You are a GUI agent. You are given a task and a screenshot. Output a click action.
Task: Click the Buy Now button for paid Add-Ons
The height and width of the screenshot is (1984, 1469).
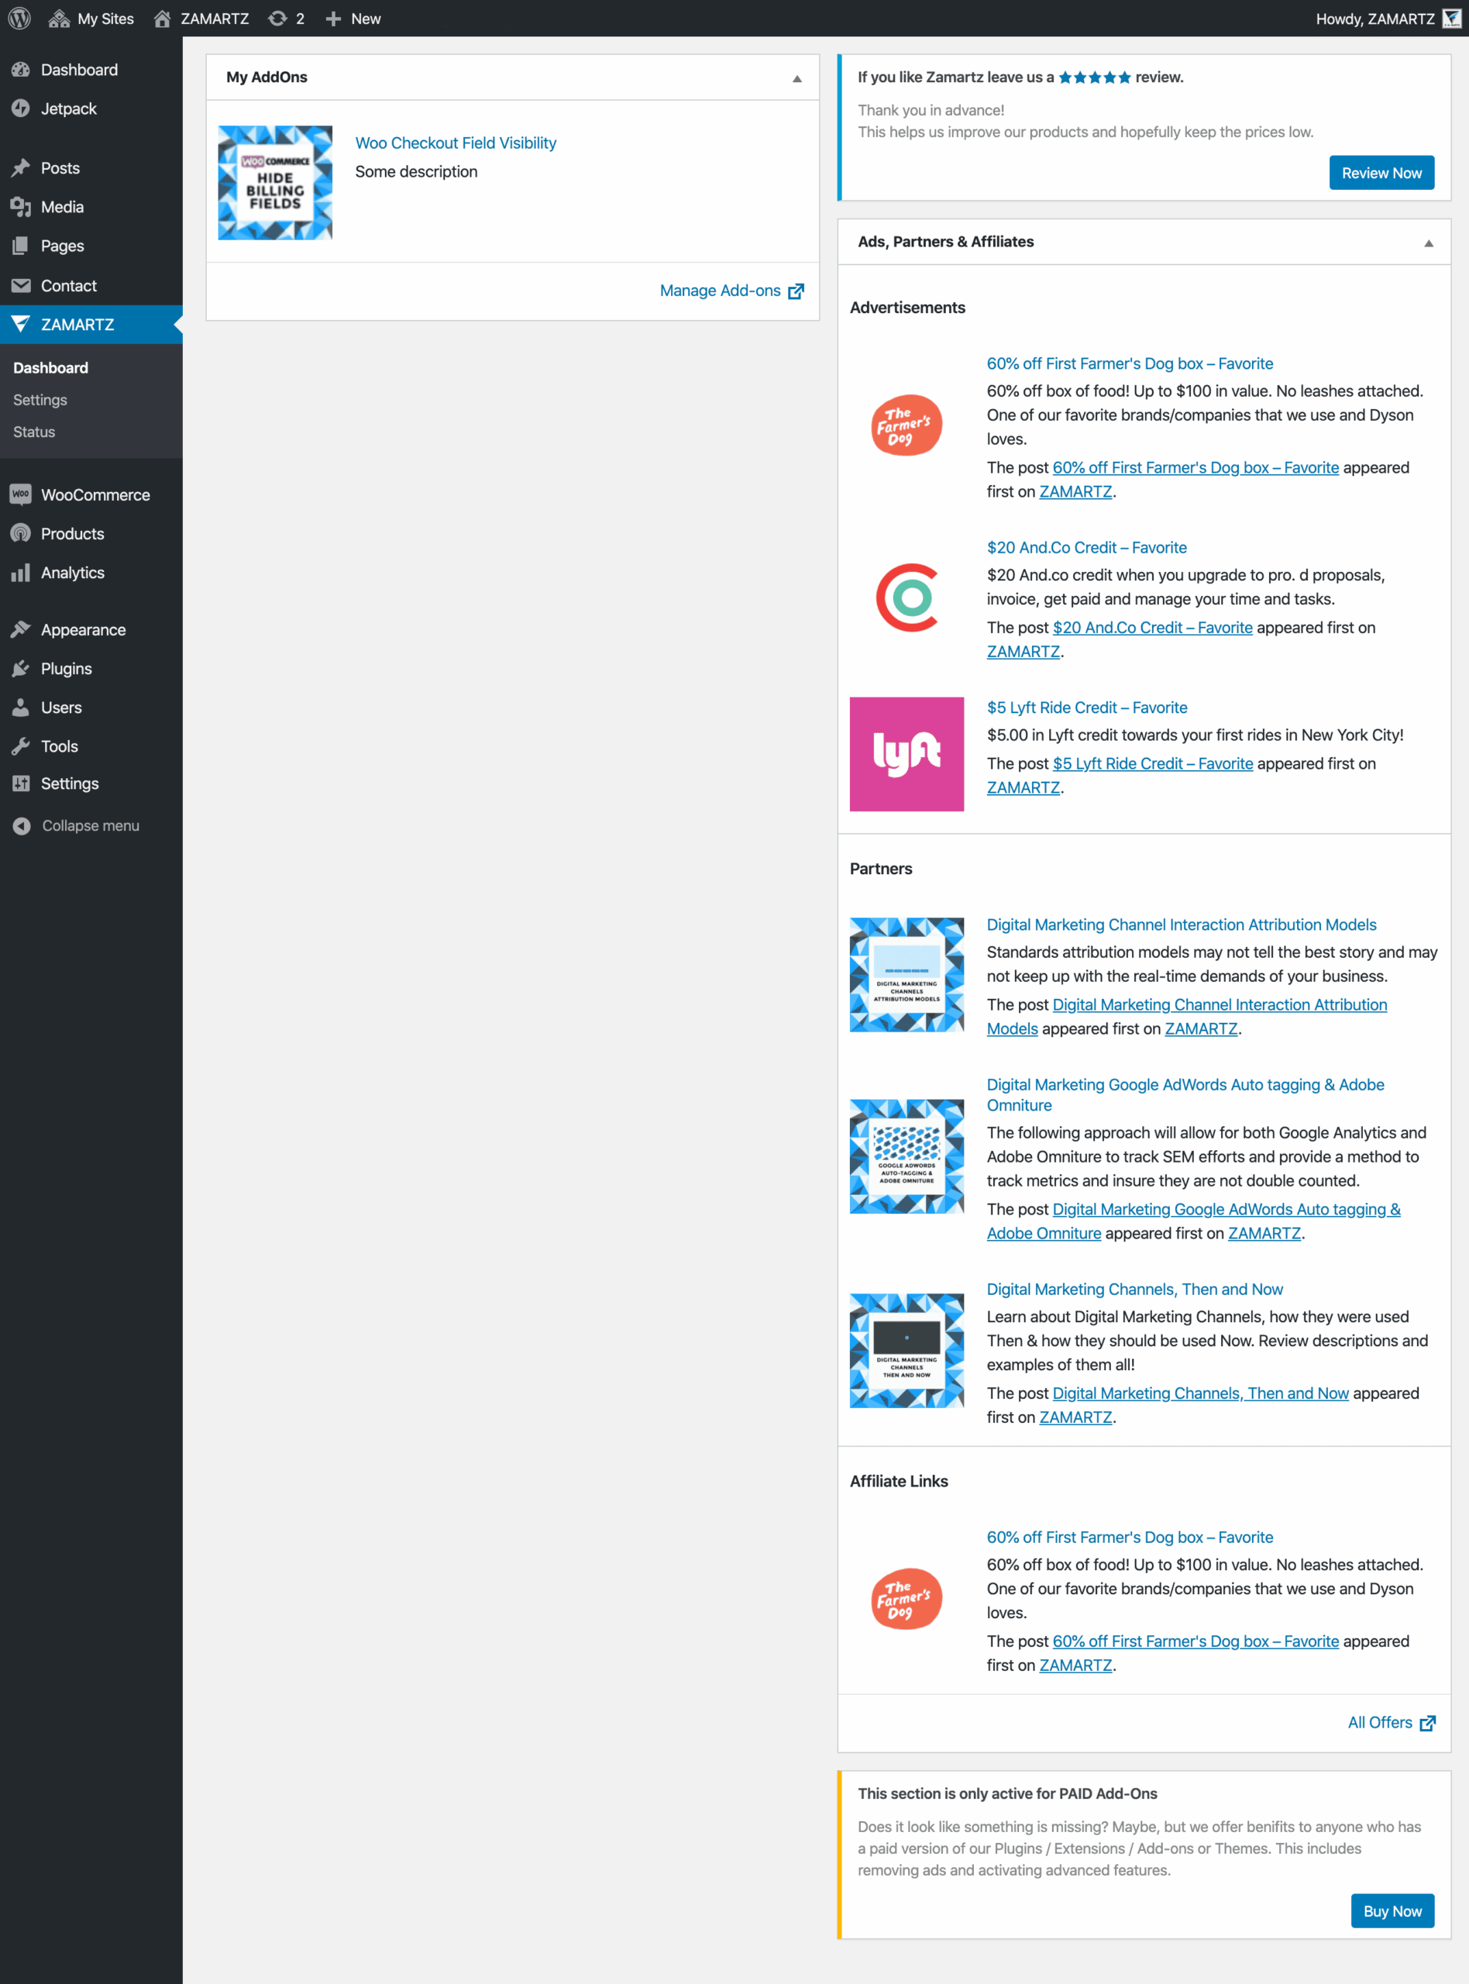(x=1392, y=1910)
